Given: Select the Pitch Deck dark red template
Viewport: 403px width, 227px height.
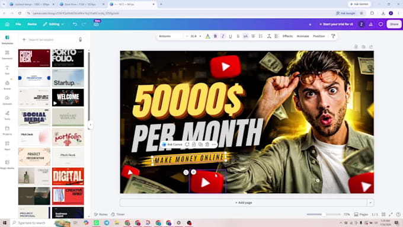Looking at the screenshot, I should (x=34, y=58).
